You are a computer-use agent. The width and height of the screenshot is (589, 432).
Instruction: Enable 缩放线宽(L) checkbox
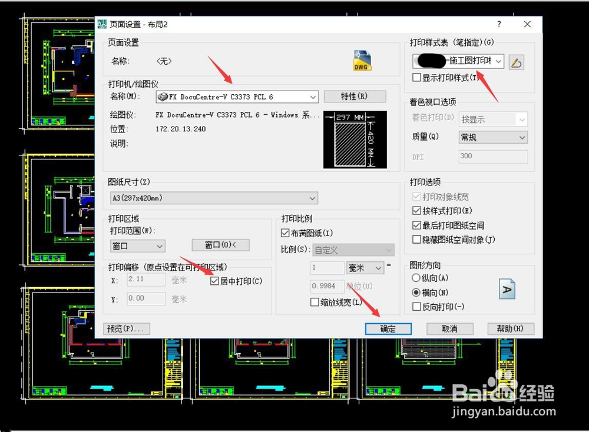(315, 302)
